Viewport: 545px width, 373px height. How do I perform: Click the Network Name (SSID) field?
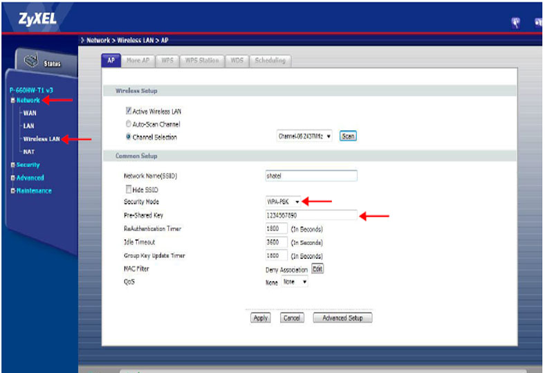(x=311, y=176)
